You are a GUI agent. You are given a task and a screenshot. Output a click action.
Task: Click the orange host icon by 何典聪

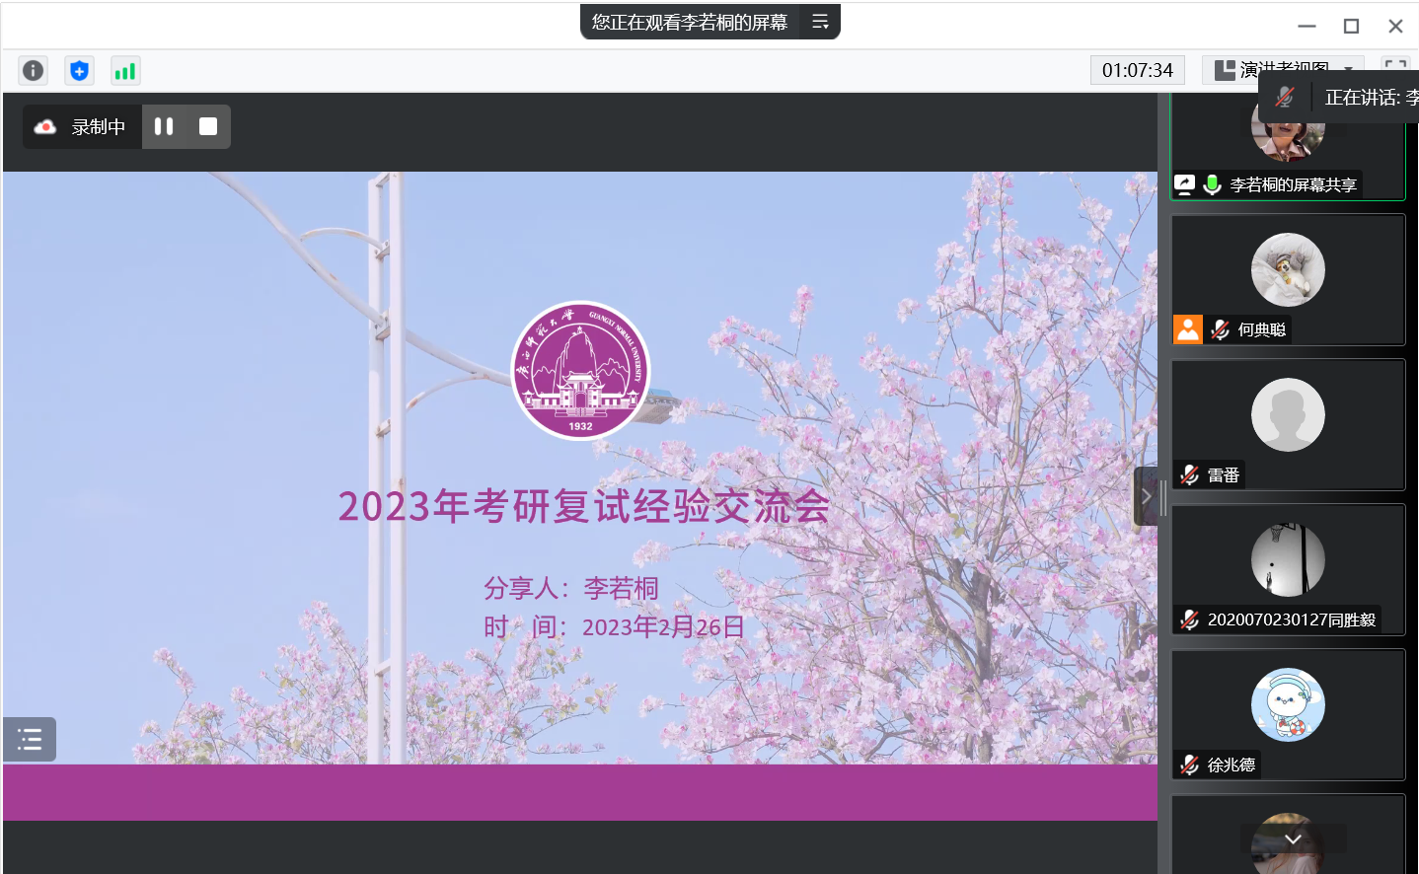tap(1188, 329)
